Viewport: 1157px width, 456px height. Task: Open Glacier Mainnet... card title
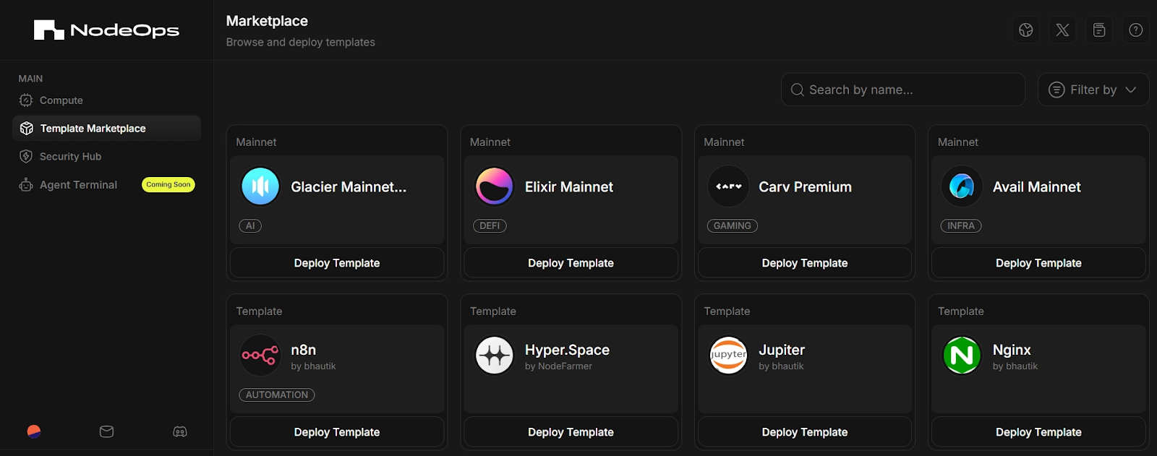pyautogui.click(x=349, y=187)
